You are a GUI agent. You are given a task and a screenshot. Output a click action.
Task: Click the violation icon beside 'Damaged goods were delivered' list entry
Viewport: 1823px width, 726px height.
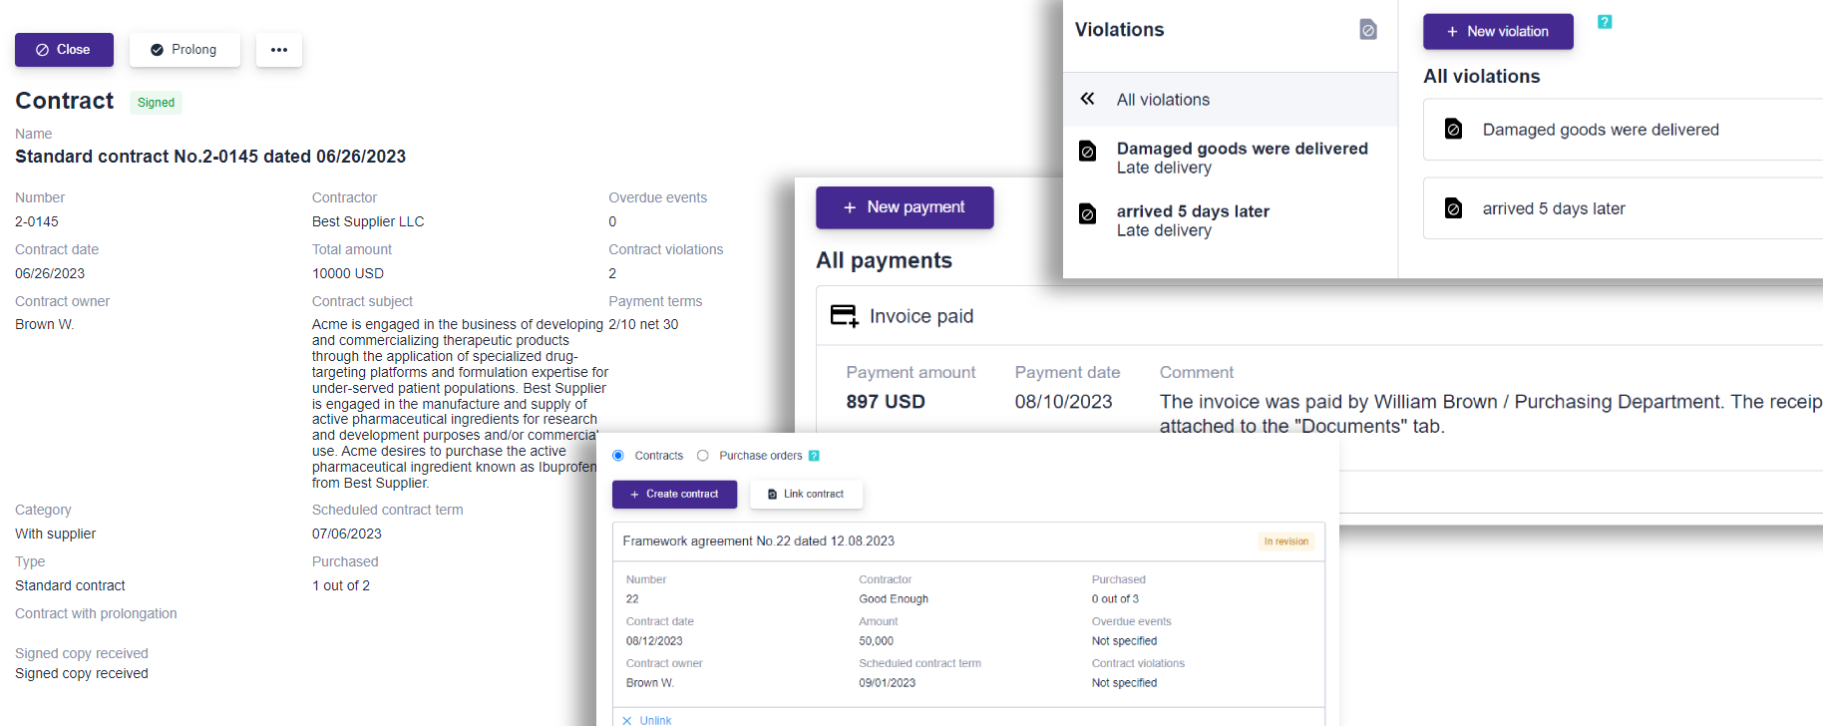(1087, 151)
